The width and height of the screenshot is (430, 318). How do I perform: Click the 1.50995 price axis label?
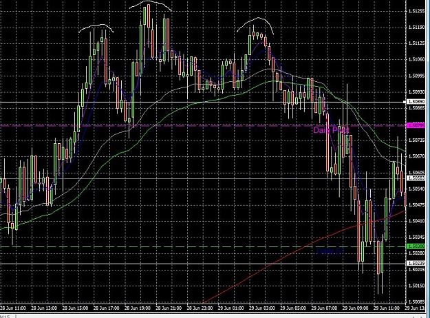click(x=416, y=76)
